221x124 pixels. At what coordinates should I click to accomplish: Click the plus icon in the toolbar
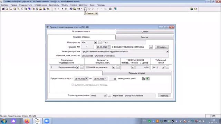[98, 9]
